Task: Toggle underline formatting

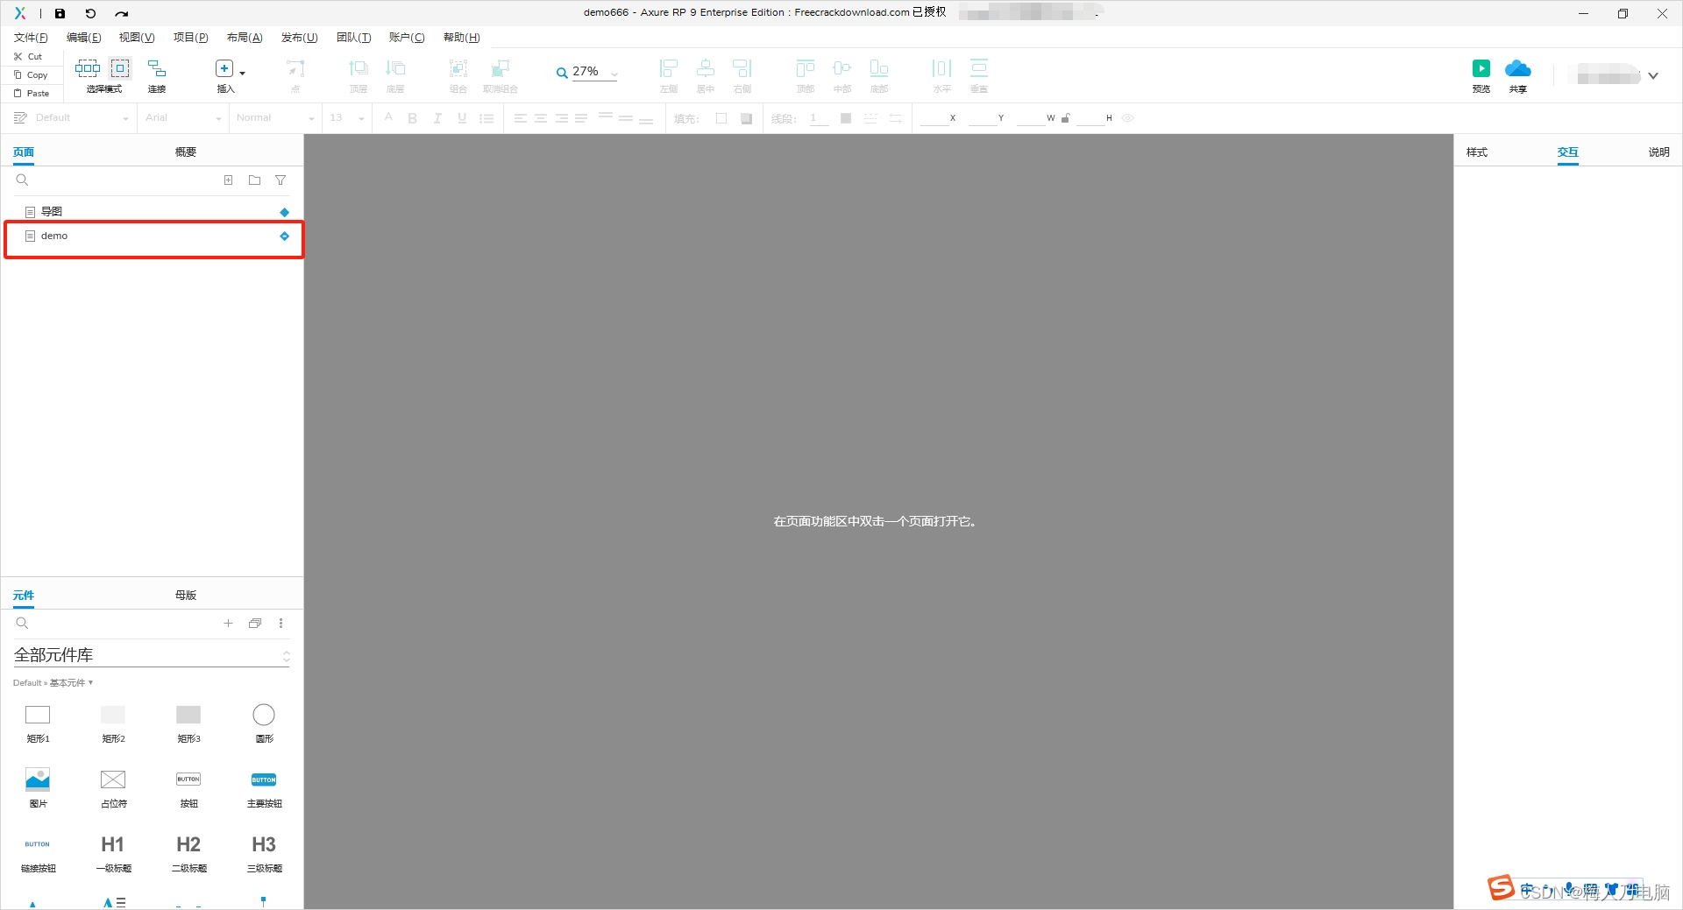Action: point(462,118)
